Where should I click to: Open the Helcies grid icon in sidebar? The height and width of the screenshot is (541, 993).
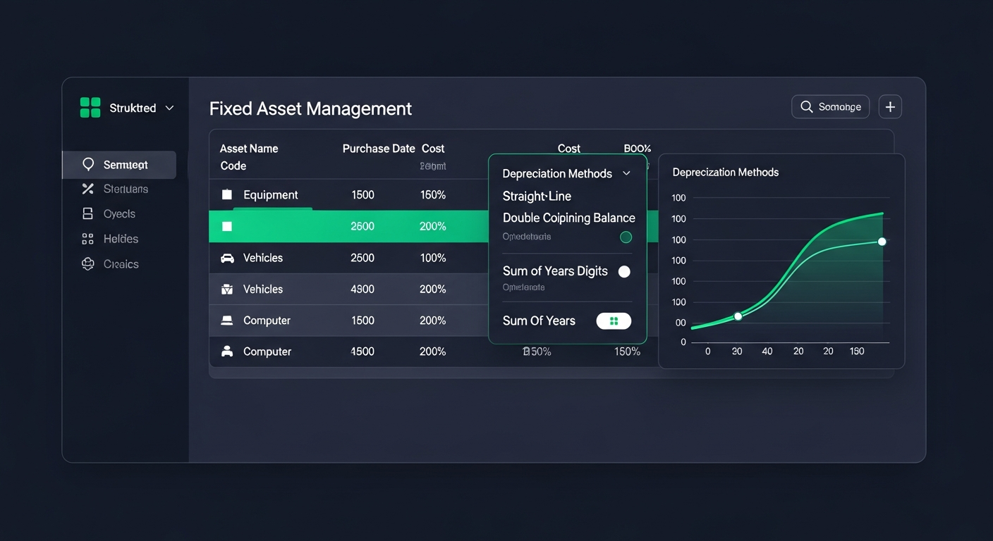(87, 238)
